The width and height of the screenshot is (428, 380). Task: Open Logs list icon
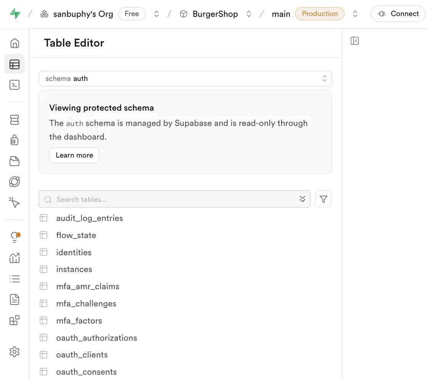click(x=14, y=279)
